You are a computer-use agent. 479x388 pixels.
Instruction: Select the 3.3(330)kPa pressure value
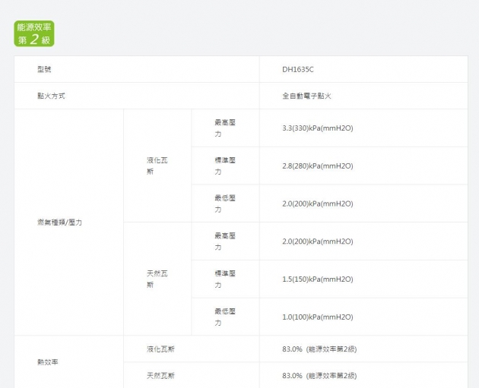click(x=317, y=128)
